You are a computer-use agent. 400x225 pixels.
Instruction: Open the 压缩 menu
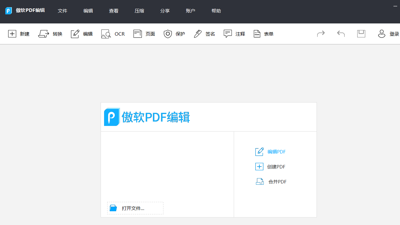point(139,11)
